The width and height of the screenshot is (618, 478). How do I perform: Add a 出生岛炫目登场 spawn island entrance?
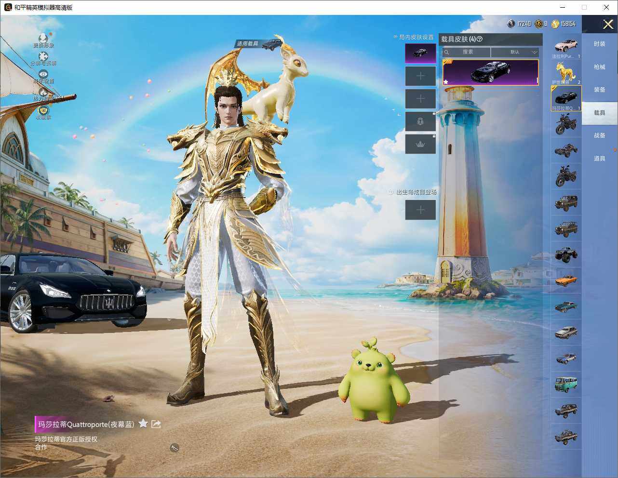[x=420, y=210]
